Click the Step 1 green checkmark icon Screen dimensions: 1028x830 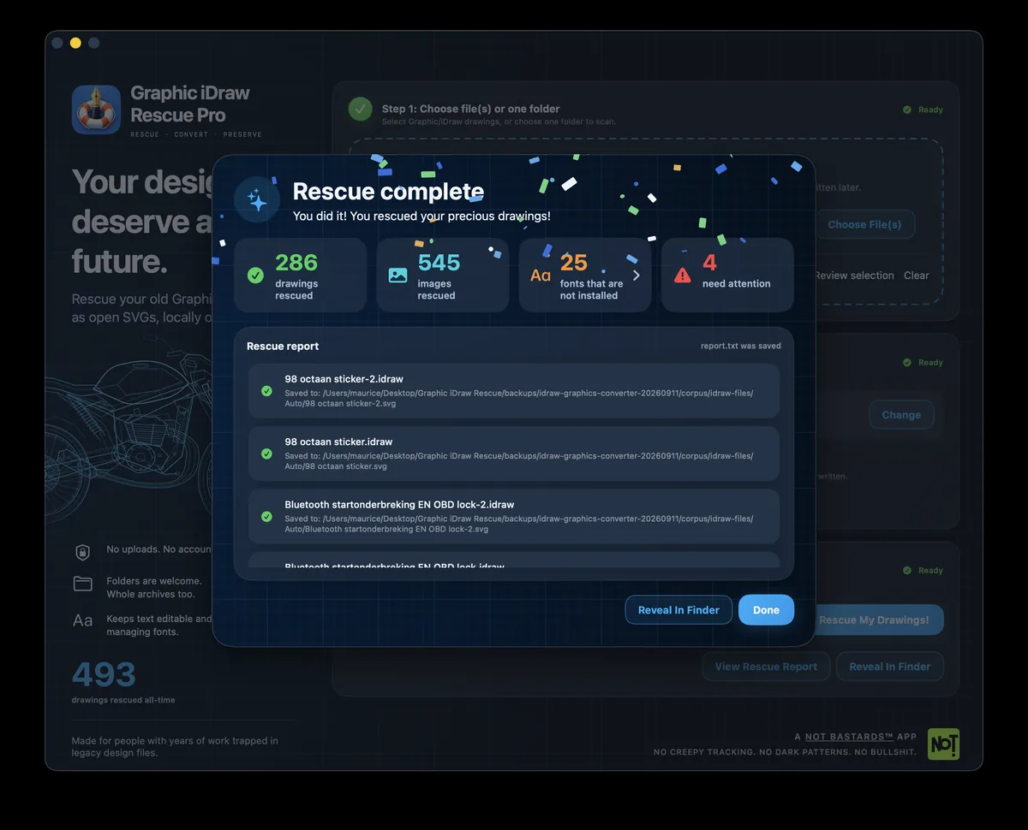[x=361, y=109]
